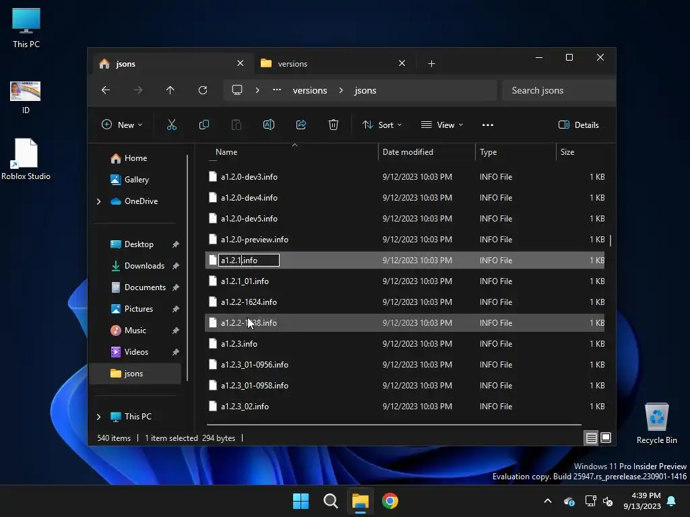This screenshot has height=517, width=690.
Task: Click the jsons breadcrumb
Action: coord(365,90)
